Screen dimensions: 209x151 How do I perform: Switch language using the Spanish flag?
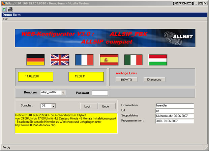[x=109, y=60]
